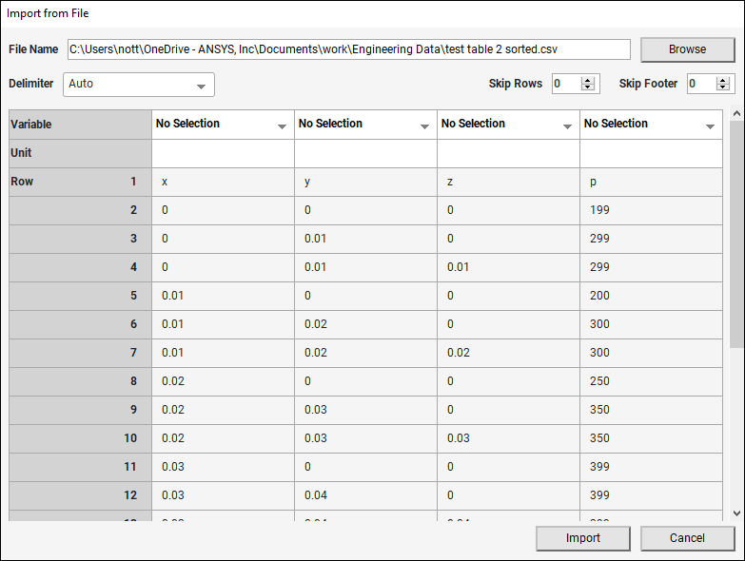
Task: Click row header number 8
Action: [80, 381]
